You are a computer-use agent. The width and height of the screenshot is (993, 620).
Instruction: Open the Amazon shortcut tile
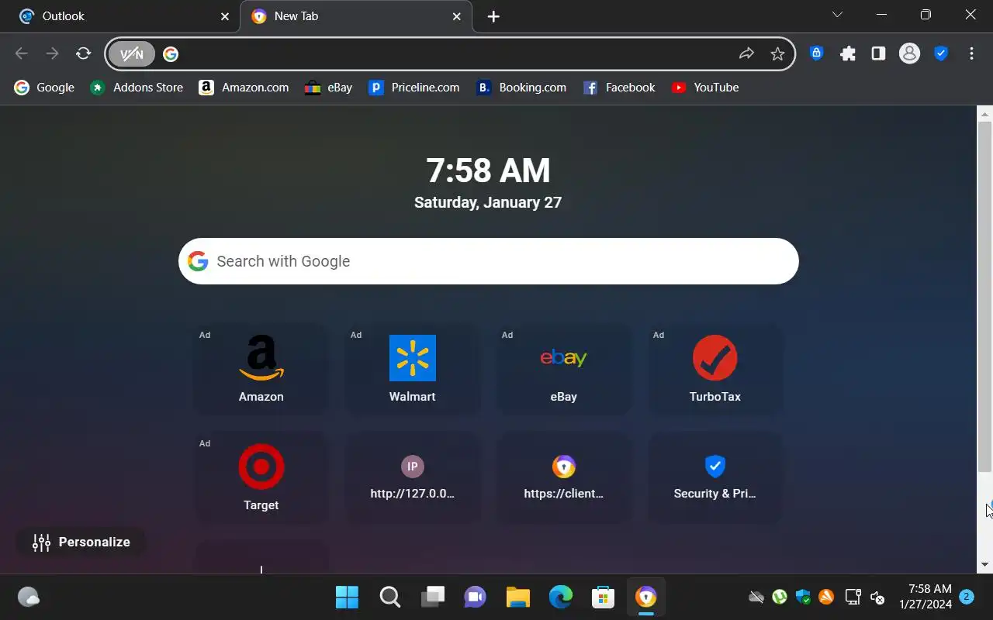(261, 369)
